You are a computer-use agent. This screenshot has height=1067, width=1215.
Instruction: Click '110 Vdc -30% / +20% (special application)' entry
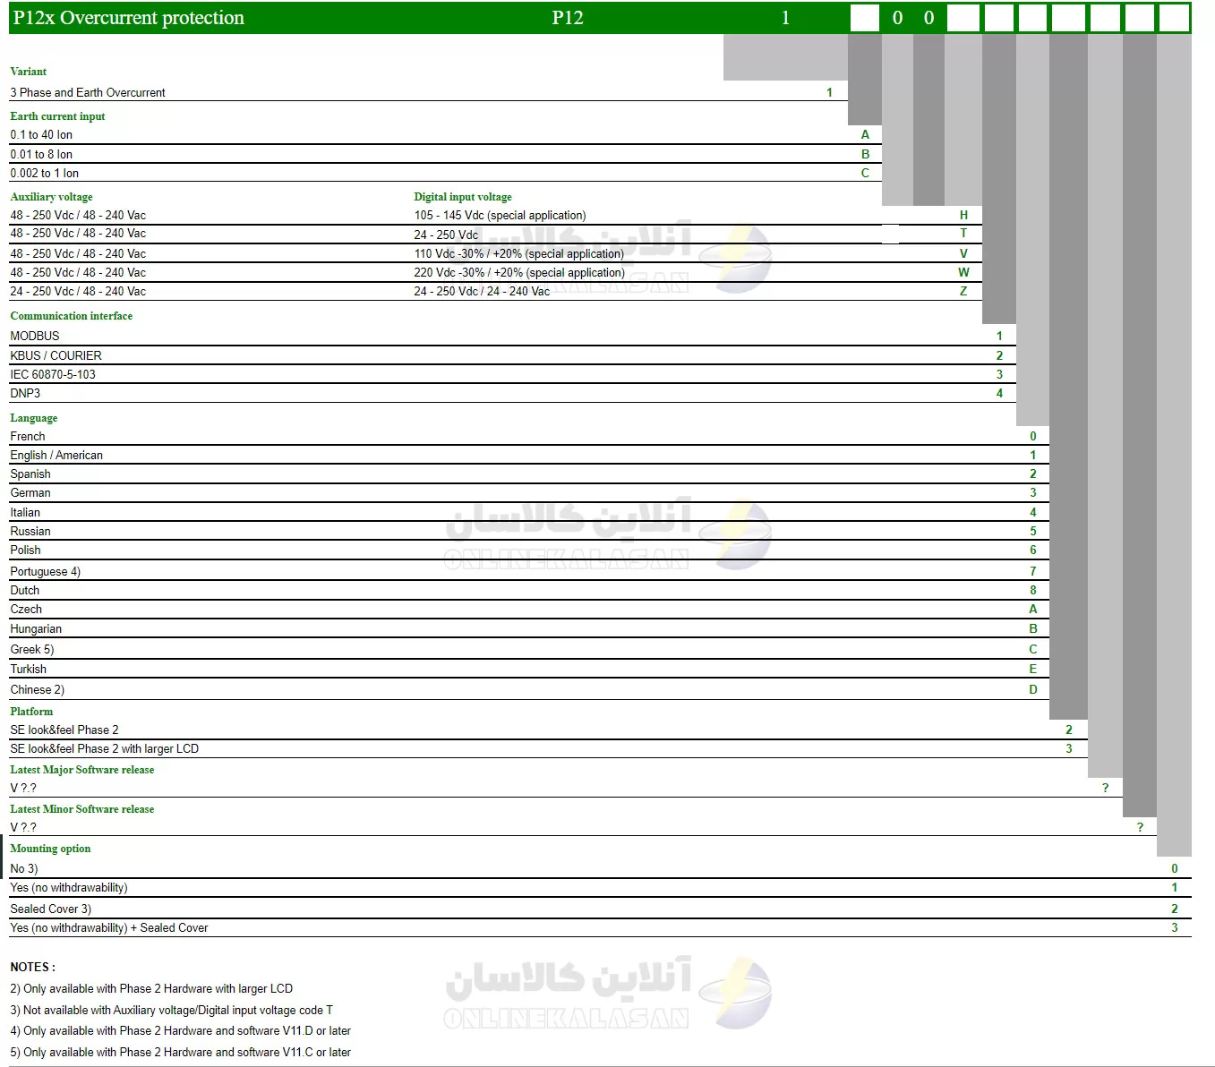pyautogui.click(x=519, y=253)
